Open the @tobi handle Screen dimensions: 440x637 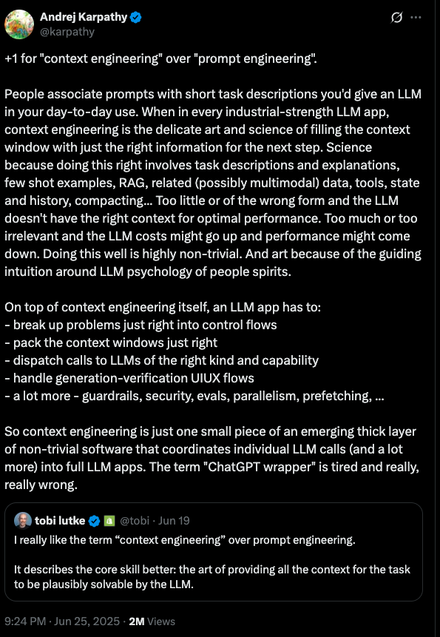pyautogui.click(x=134, y=520)
